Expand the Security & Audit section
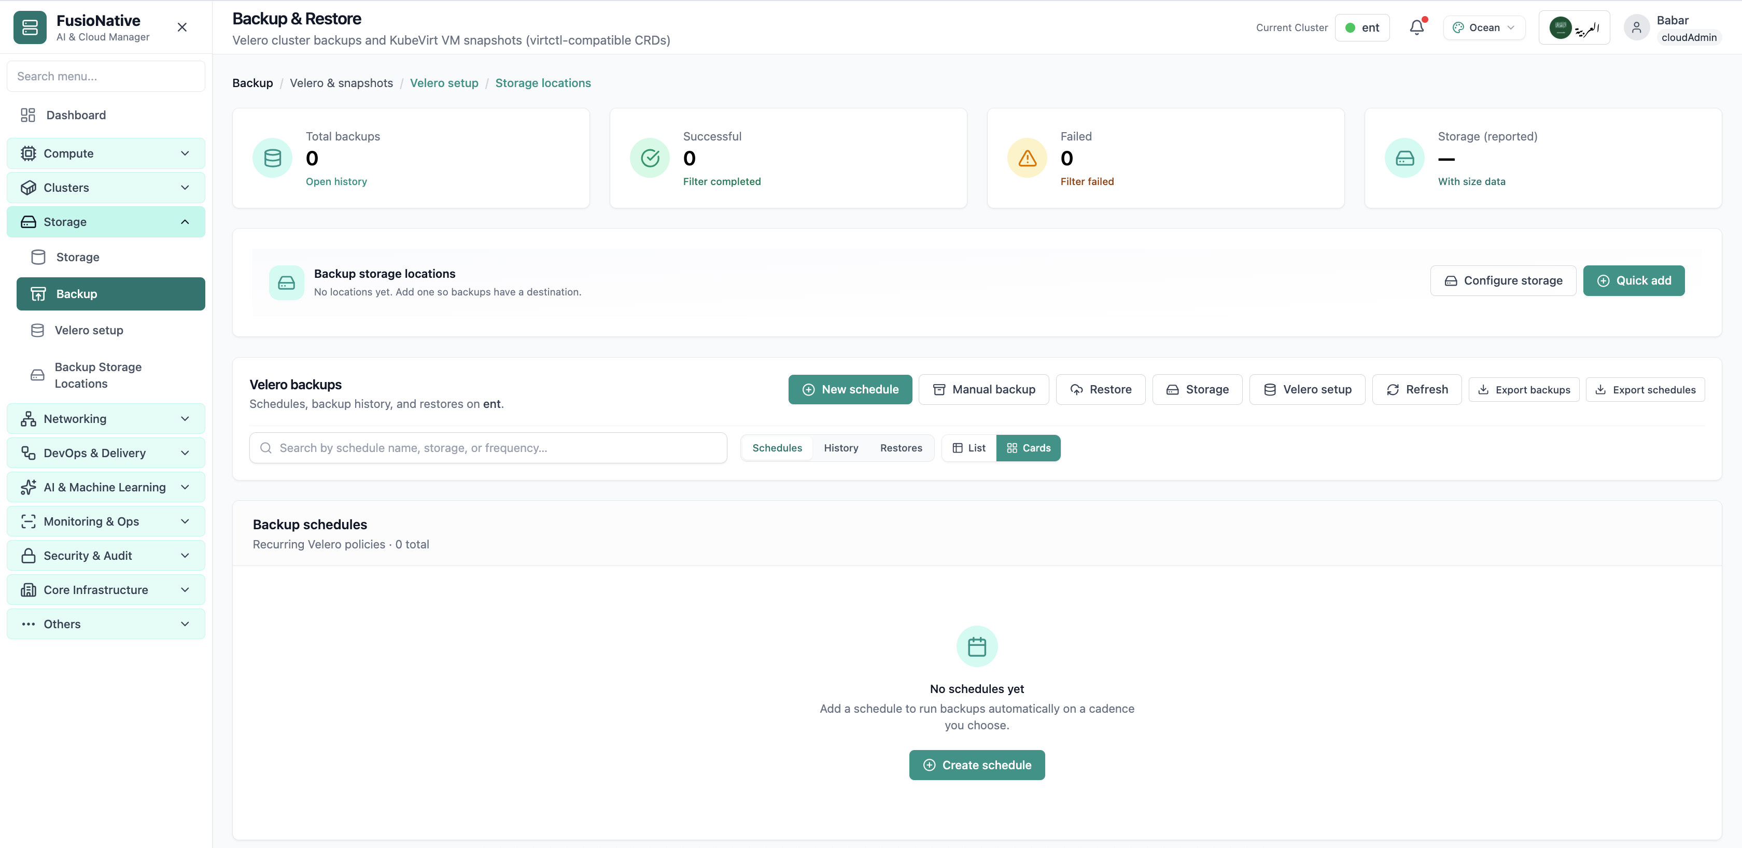 106,556
